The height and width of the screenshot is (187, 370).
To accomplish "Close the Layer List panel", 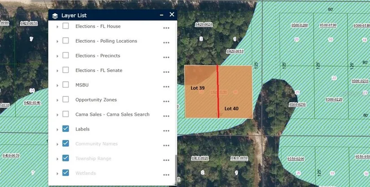I will (x=172, y=15).
